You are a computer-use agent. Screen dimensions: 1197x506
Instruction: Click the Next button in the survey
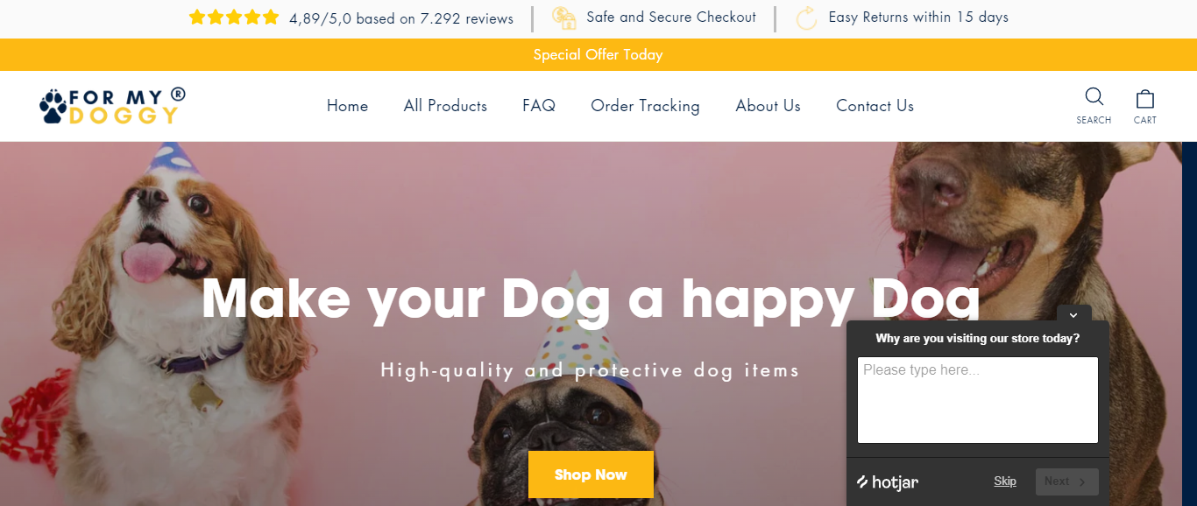[x=1066, y=481]
